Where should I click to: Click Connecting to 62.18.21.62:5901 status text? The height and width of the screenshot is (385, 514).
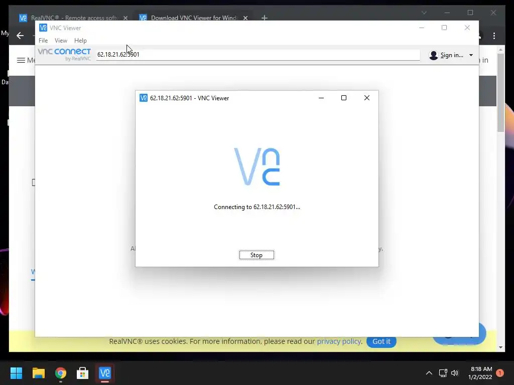click(x=257, y=207)
